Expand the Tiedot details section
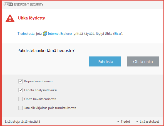Viewport: 164px width, 126px height. click(x=123, y=122)
